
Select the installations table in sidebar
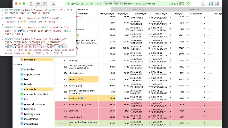pyautogui.click(x=31, y=119)
